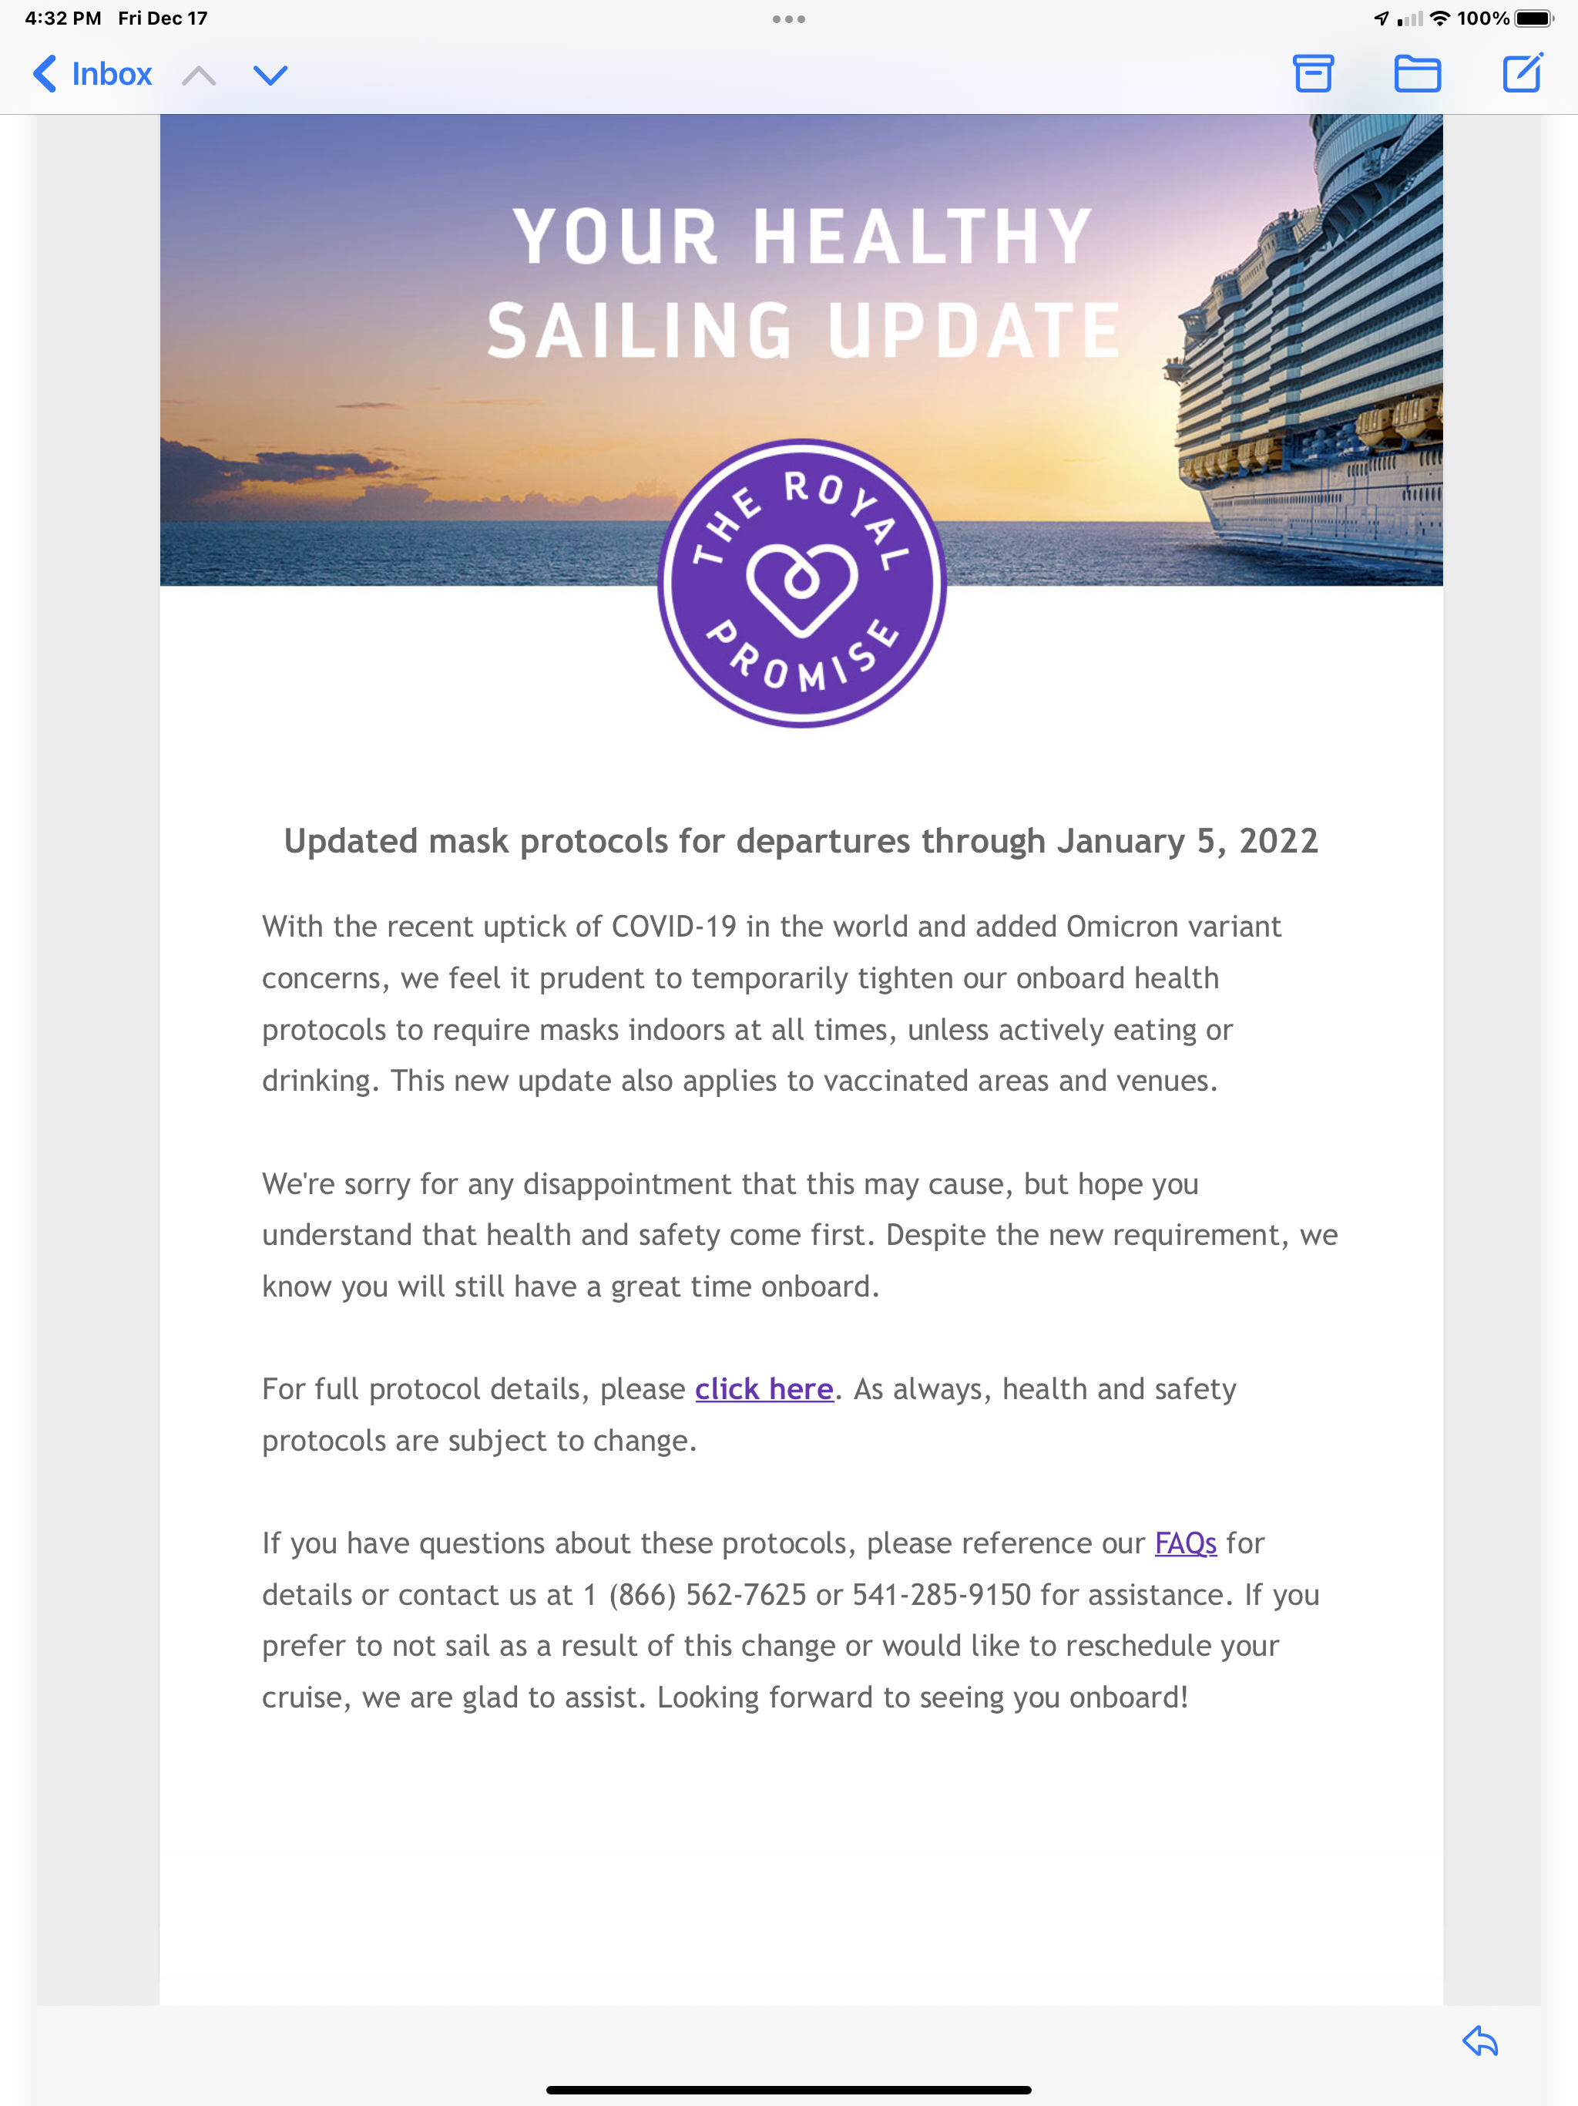Show the previous message with up arrow

click(198, 76)
